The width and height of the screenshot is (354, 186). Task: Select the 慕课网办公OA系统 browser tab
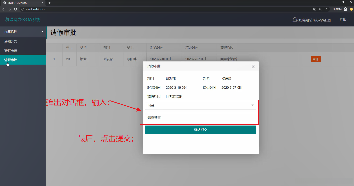23,3
